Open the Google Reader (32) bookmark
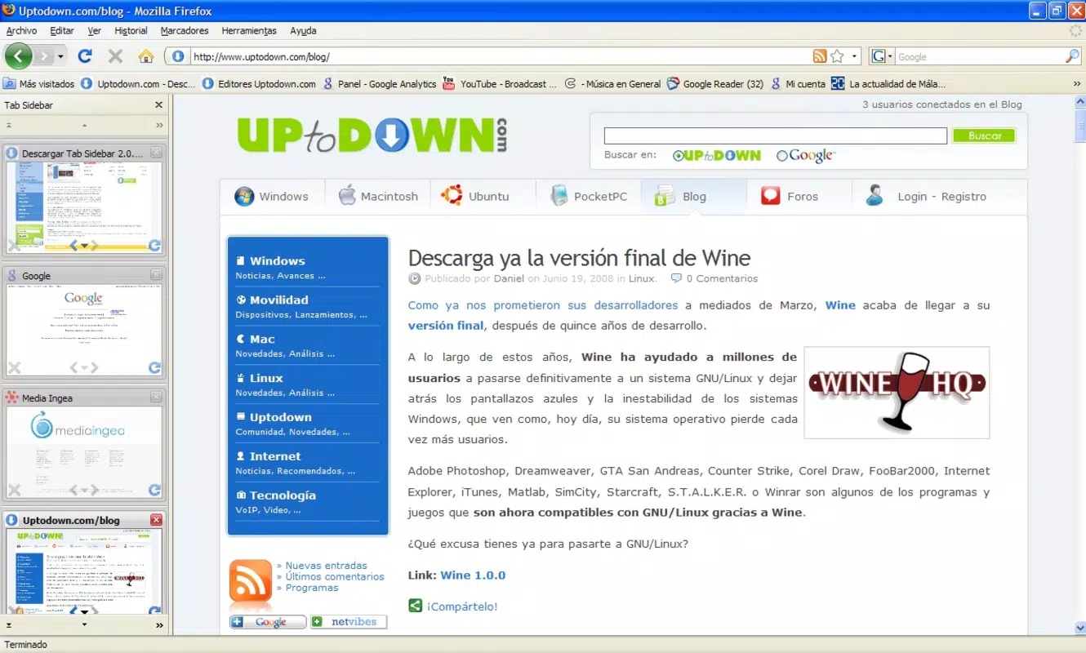1086x653 pixels. [x=715, y=83]
